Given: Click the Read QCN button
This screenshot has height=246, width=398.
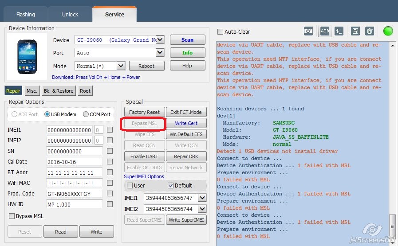Looking at the screenshot, I should point(145,145).
